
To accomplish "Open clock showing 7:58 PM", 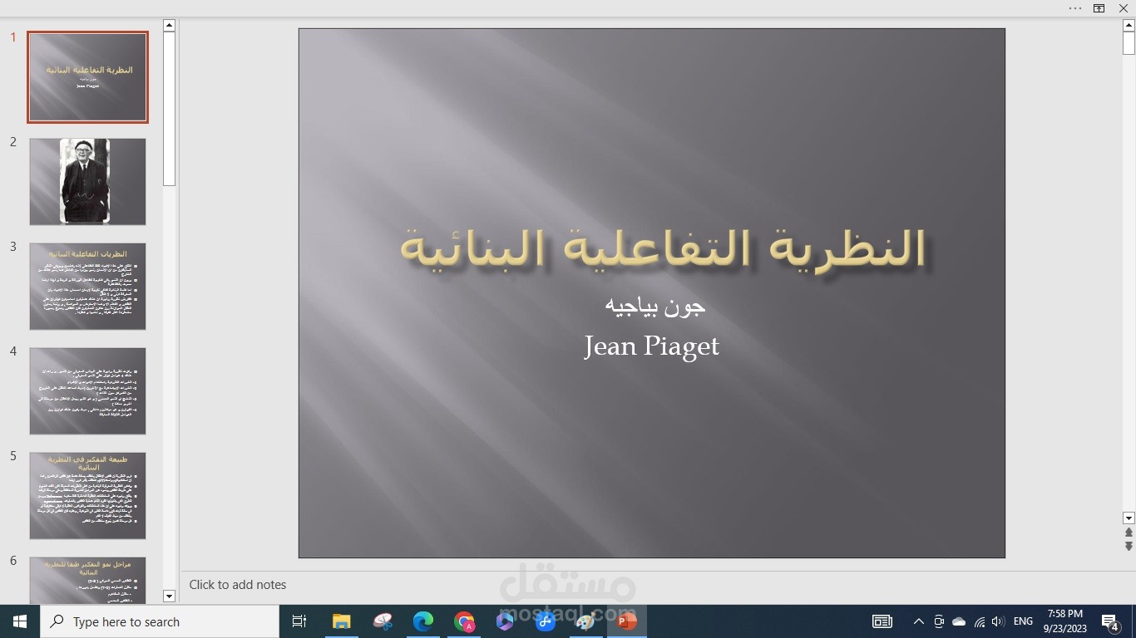I will coord(1065,621).
